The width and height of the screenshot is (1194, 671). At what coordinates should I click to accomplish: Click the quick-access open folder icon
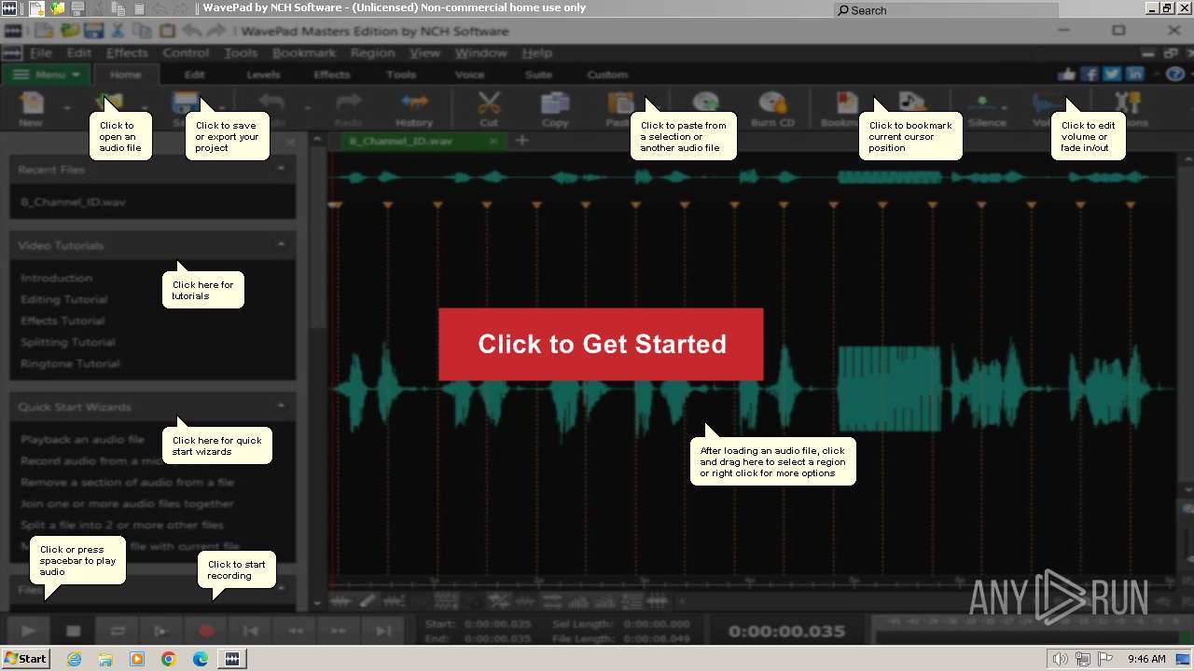69,31
